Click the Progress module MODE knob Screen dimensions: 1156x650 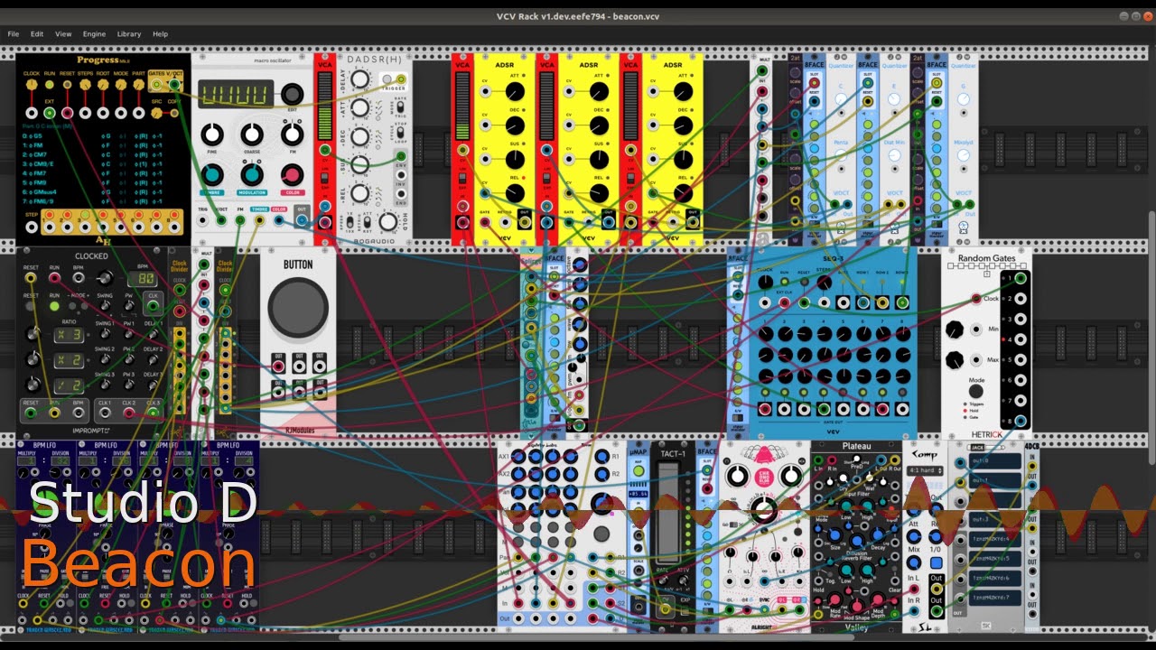coord(121,84)
